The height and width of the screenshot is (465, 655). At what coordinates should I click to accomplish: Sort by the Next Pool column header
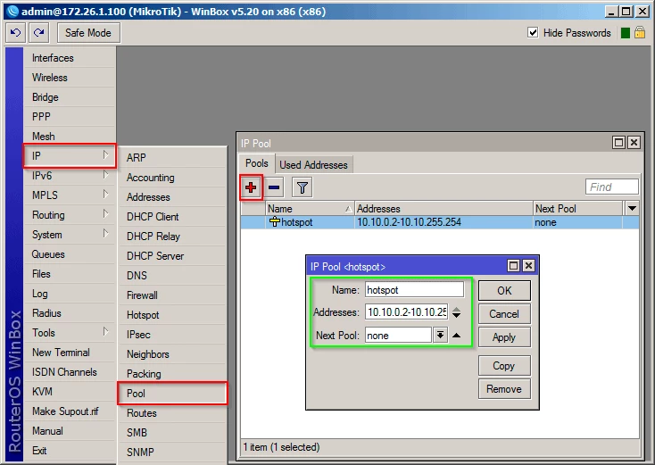coord(578,208)
